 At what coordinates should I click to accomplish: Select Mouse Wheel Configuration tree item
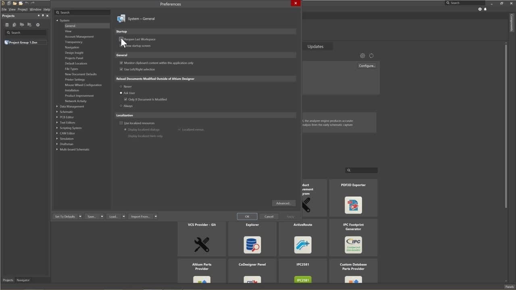(83, 85)
